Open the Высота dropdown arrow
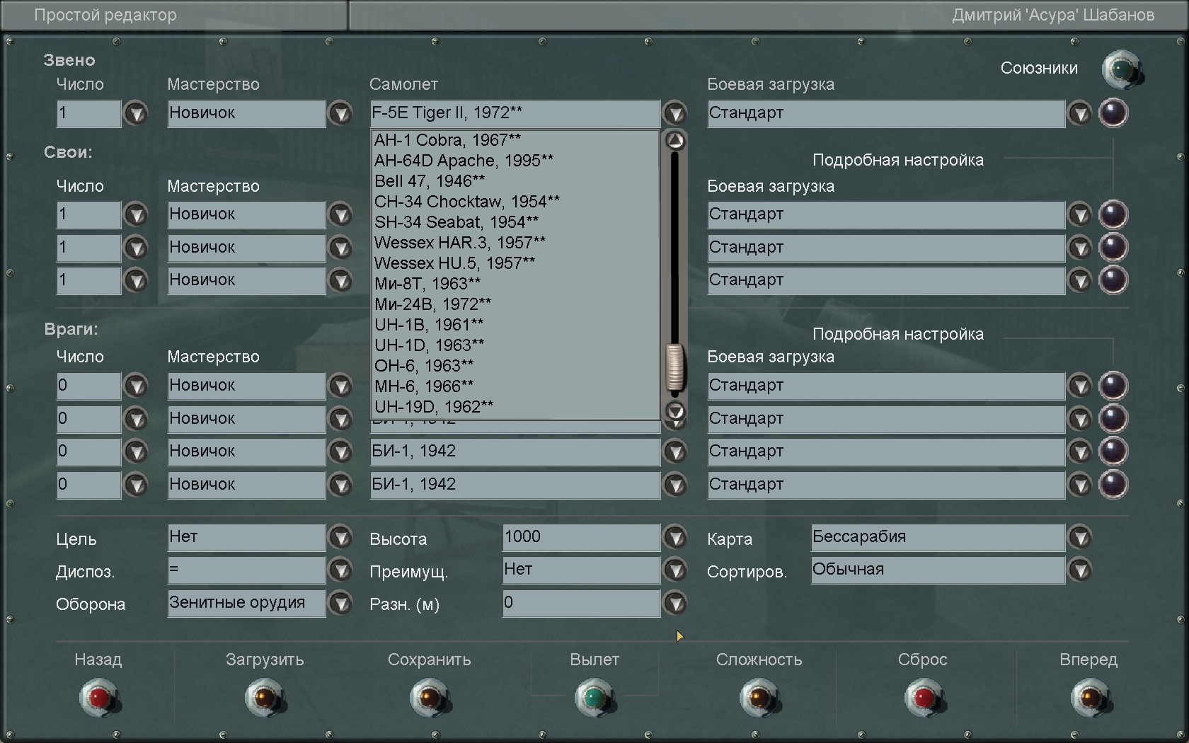Image resolution: width=1189 pixels, height=743 pixels. coord(675,537)
